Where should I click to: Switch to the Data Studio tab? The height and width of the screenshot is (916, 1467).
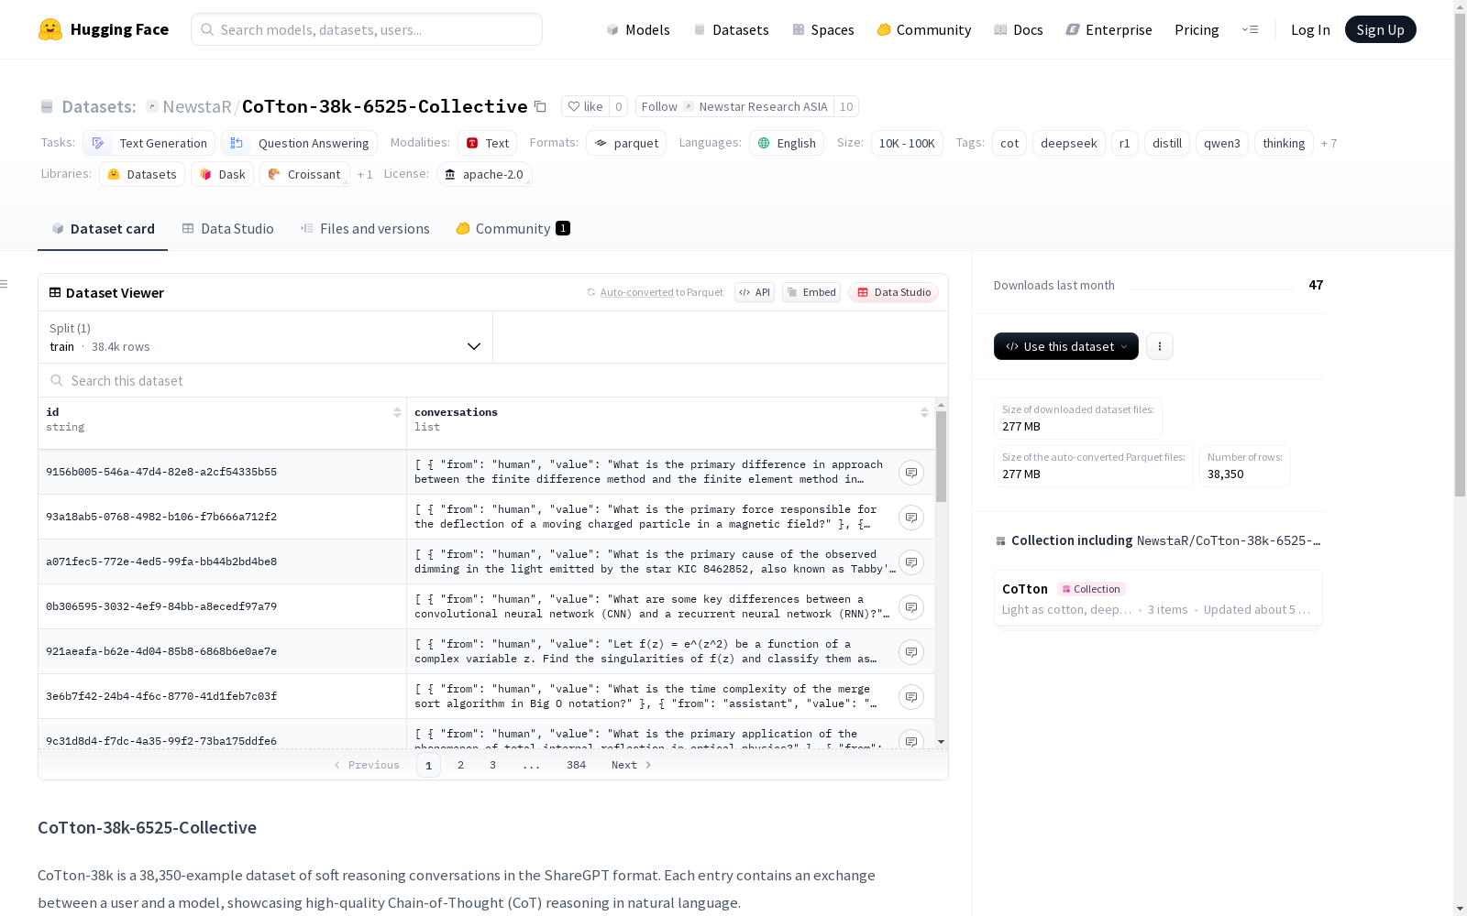click(x=227, y=229)
